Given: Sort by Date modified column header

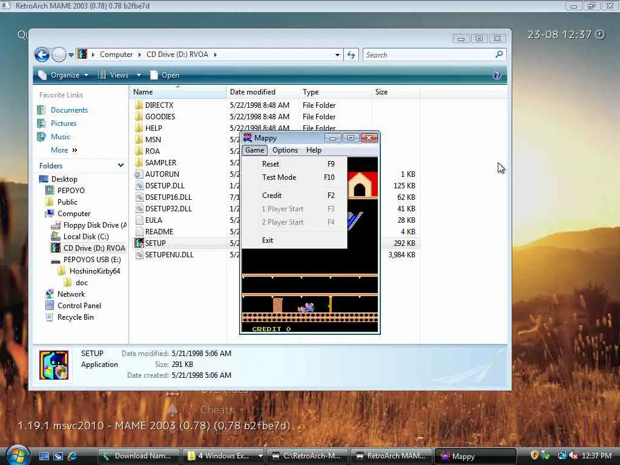Looking at the screenshot, I should coord(262,92).
